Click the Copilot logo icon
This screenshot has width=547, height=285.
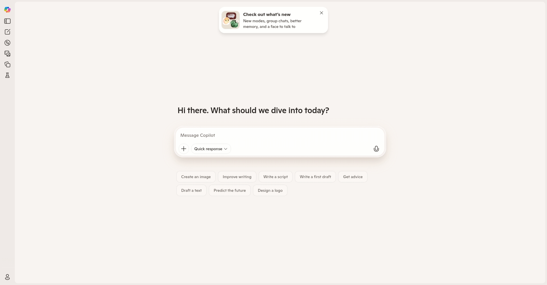7,10
